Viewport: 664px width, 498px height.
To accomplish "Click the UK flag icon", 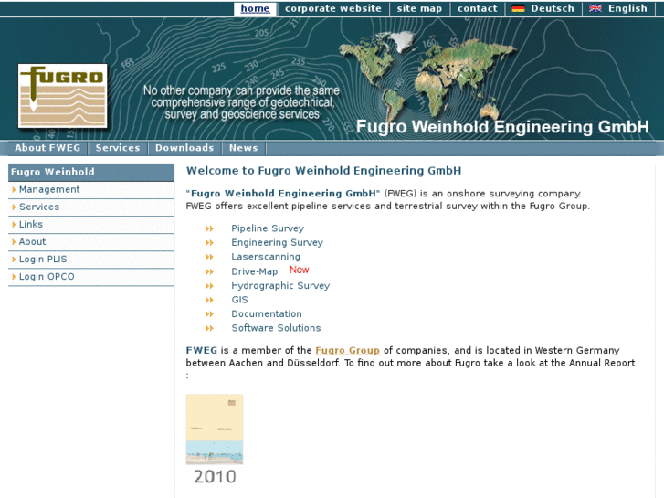I will point(595,8).
